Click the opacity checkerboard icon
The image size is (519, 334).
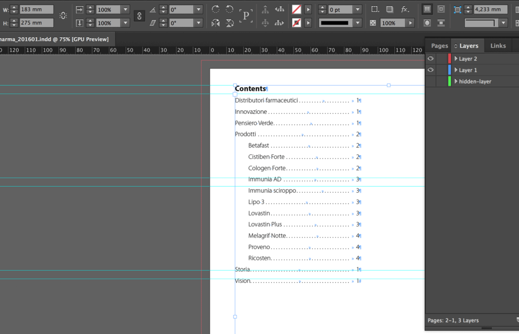click(373, 23)
